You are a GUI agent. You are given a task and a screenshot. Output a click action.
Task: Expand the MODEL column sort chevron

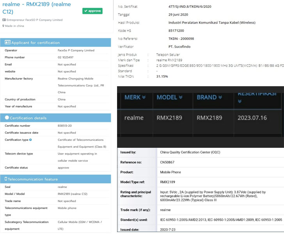181,97
